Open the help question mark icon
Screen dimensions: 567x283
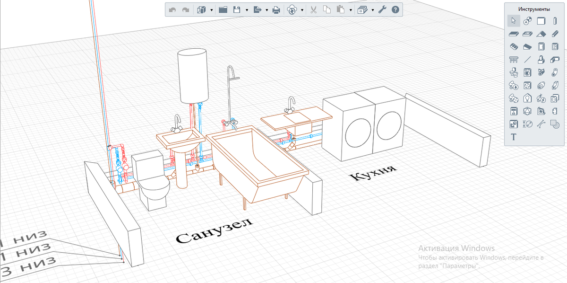tap(395, 9)
